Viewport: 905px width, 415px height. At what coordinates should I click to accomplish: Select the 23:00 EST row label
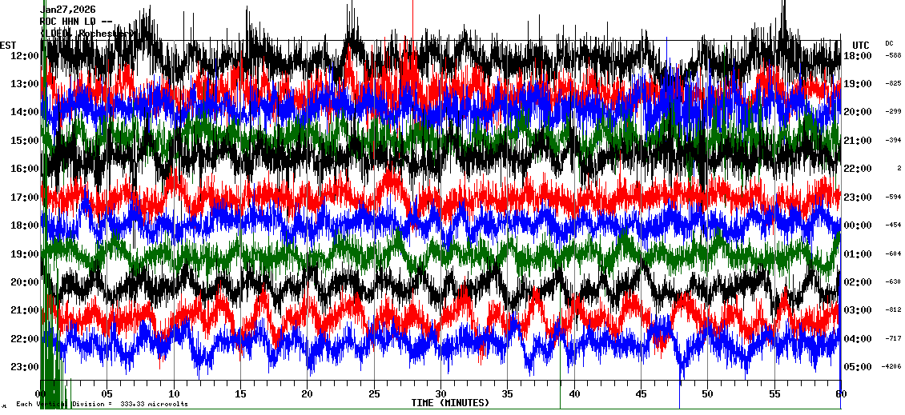pos(25,367)
